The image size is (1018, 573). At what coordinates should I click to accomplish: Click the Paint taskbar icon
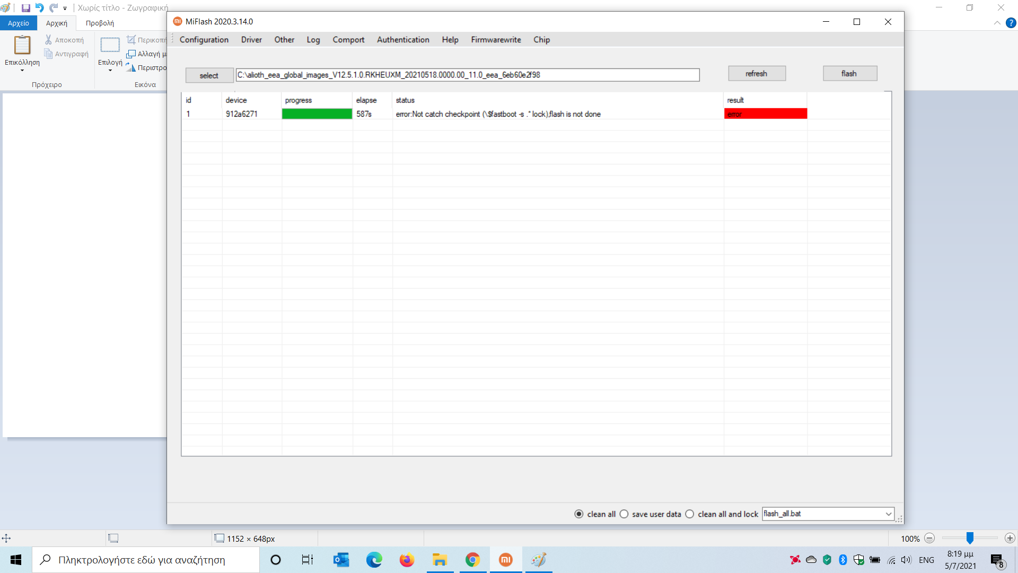pyautogui.click(x=539, y=560)
